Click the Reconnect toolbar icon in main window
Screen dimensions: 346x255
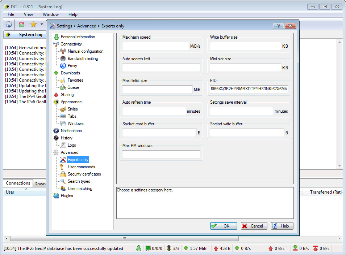point(22,24)
